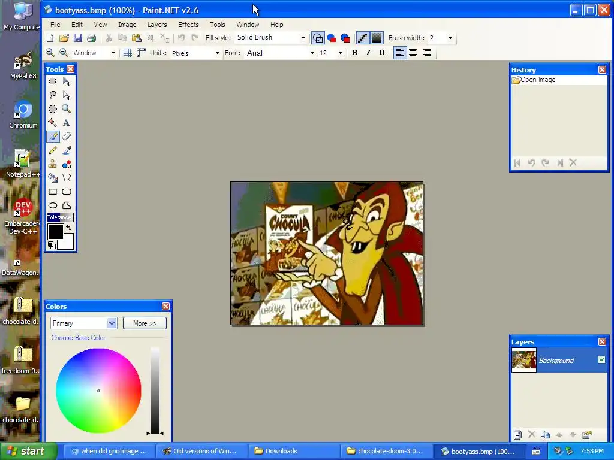The image size is (614, 460).
Task: Swap primary and secondary colors arrow
Action: coord(69,228)
